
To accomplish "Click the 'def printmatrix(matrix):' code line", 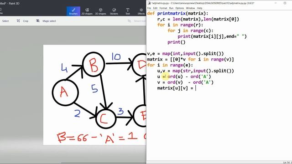I will coord(177,13).
